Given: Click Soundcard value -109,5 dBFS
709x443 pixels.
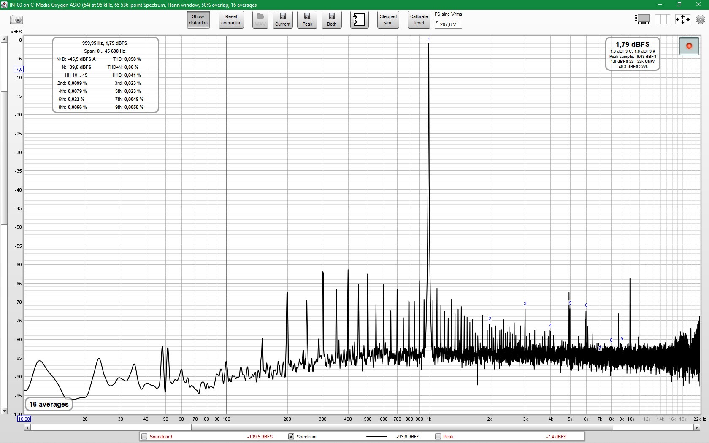Looking at the screenshot, I should click(x=260, y=437).
